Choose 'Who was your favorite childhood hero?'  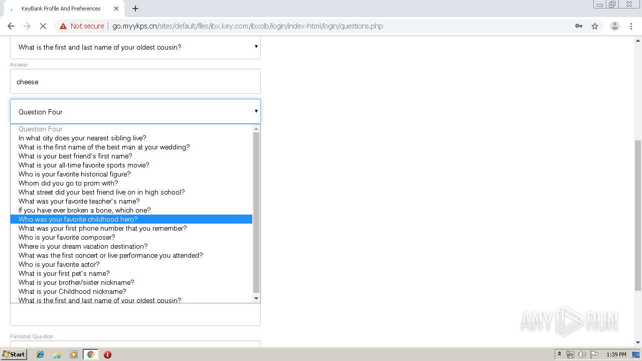click(x=131, y=219)
